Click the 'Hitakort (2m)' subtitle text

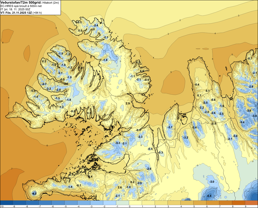(51, 3)
